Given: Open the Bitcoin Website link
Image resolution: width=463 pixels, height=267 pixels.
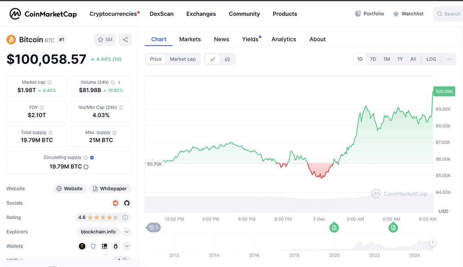Looking at the screenshot, I should 70,189.
